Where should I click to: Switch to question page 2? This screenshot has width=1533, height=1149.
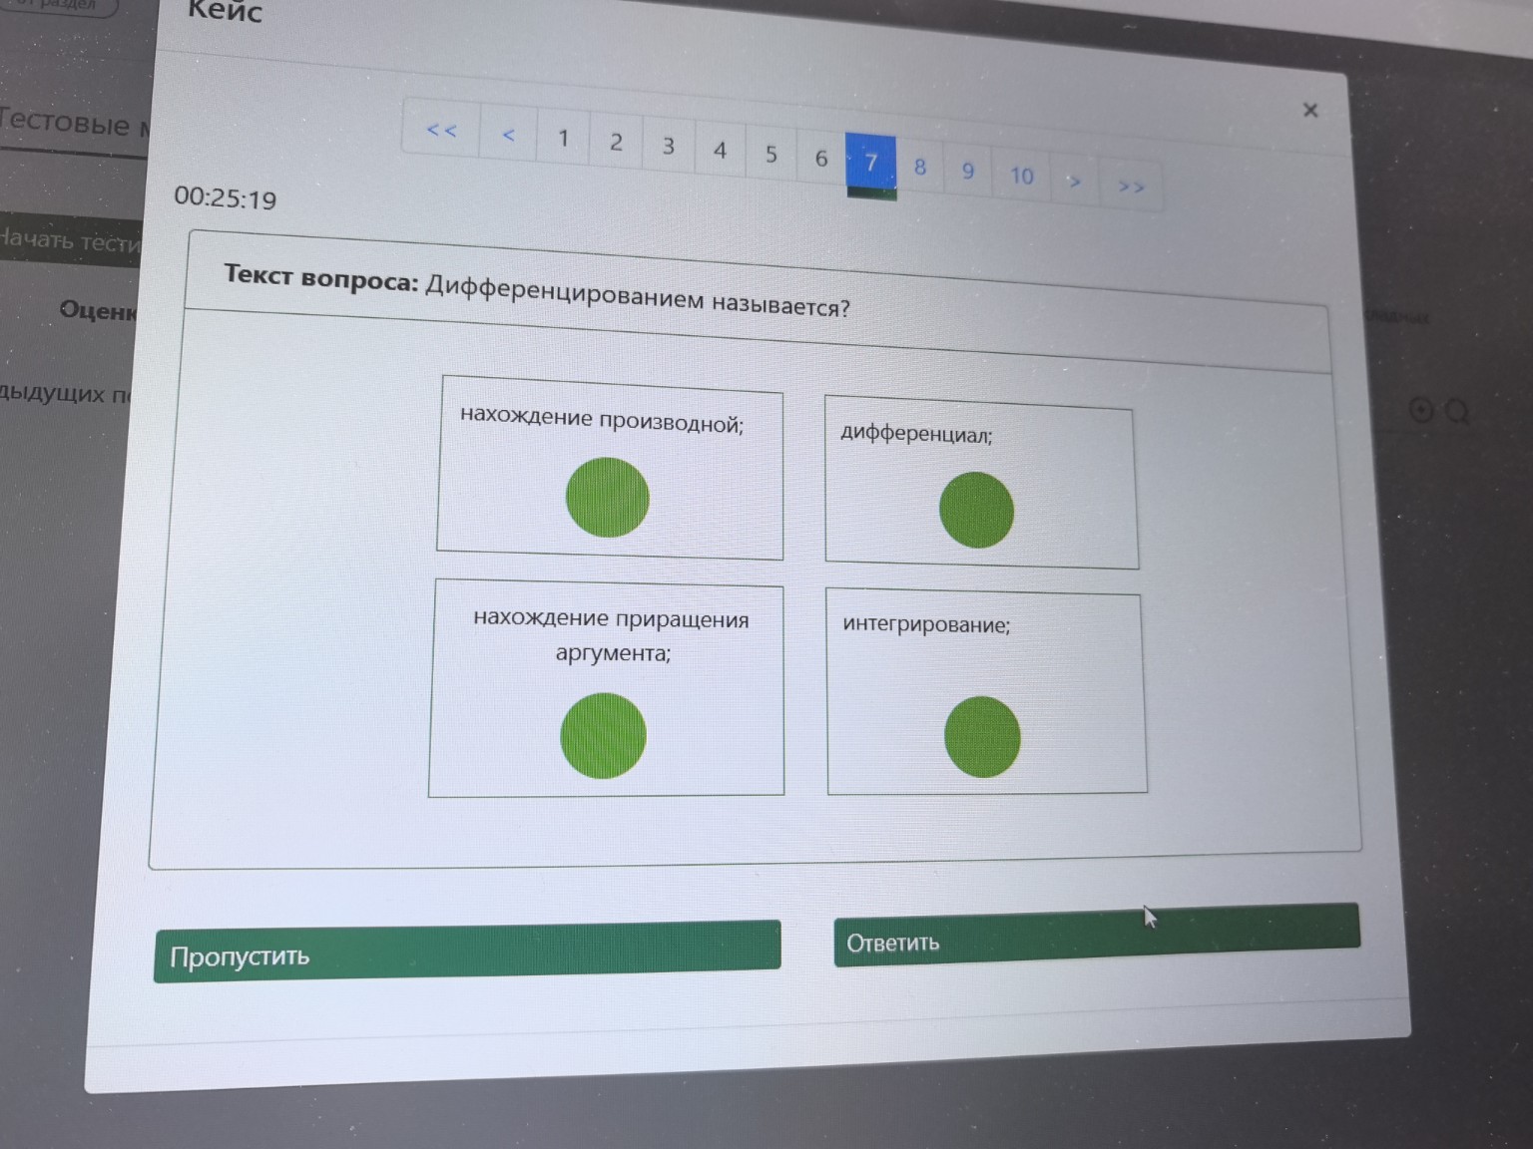(616, 143)
